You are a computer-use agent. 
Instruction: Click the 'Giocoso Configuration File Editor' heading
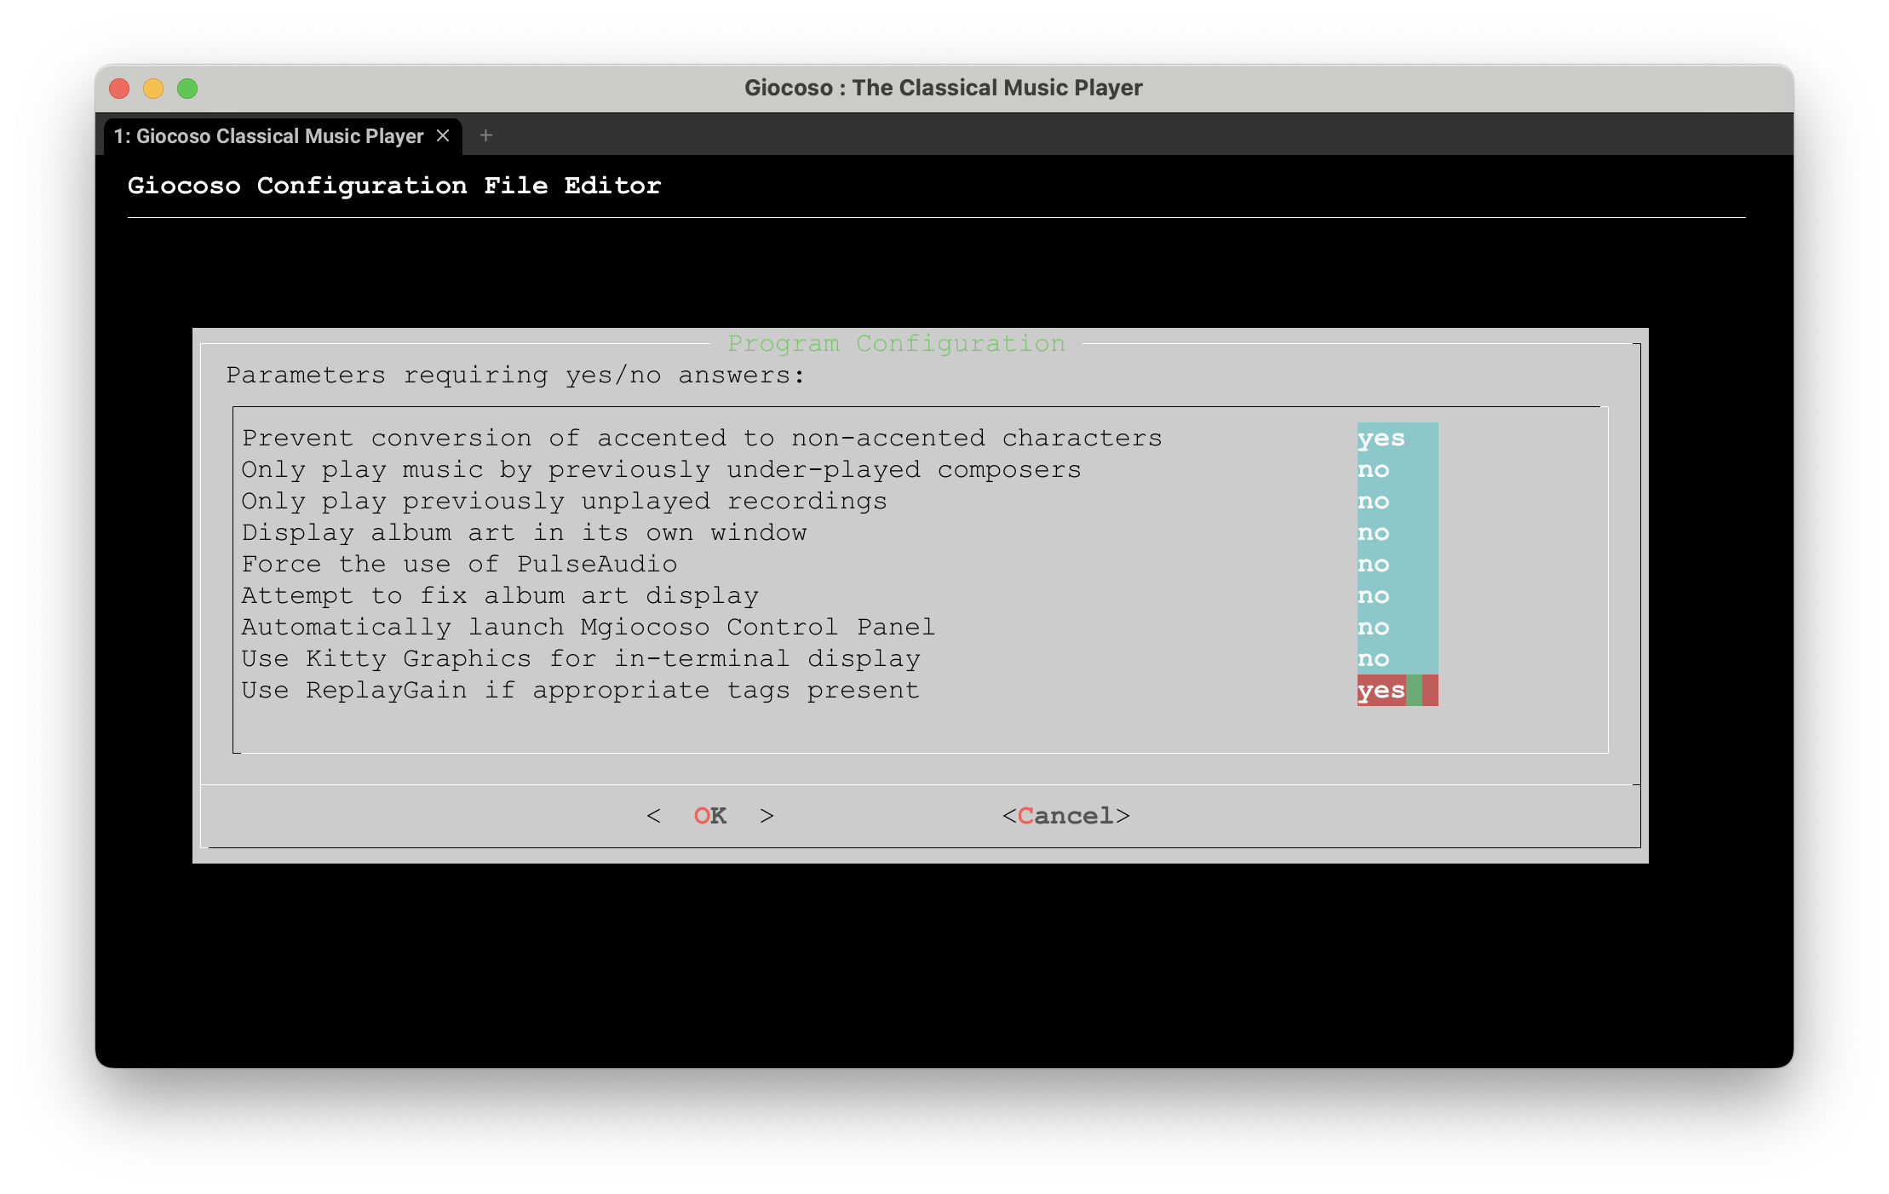pos(393,186)
